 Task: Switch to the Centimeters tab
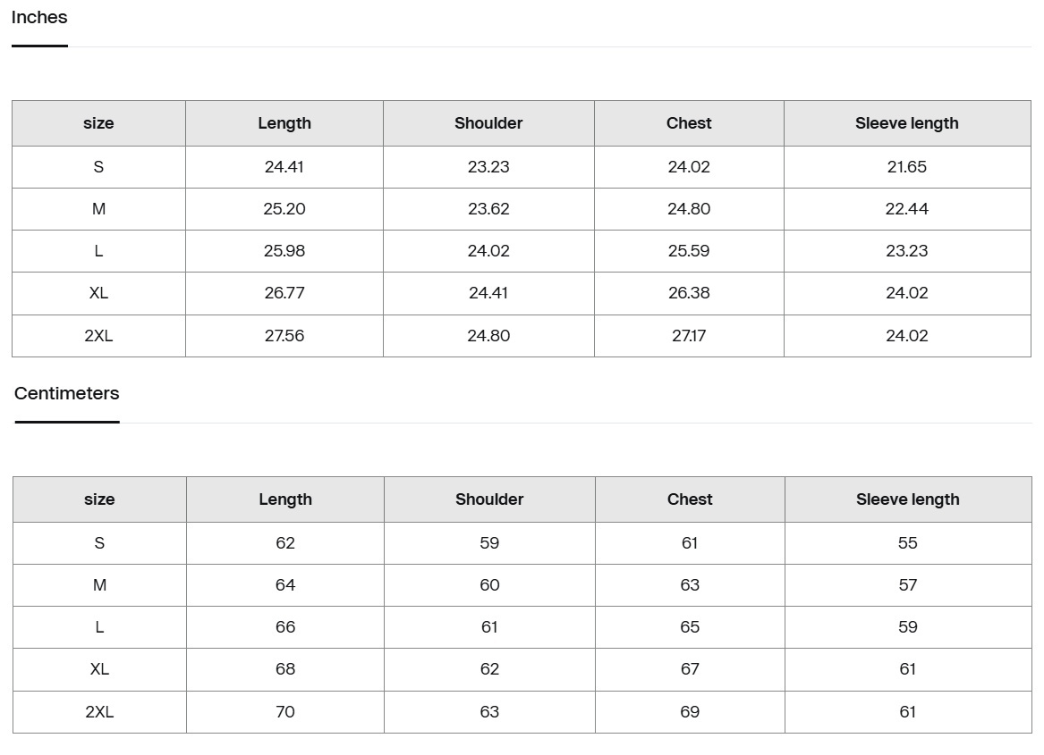click(x=67, y=394)
